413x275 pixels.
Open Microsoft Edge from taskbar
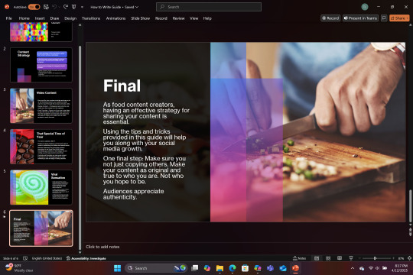pos(233,268)
